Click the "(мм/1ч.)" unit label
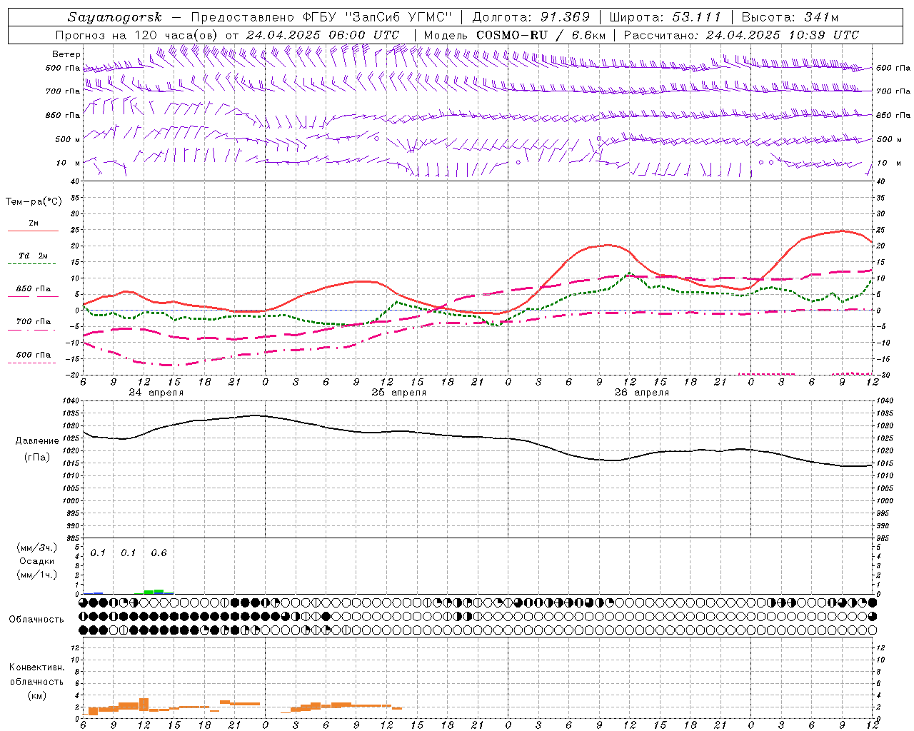This screenshot has width=914, height=731. pos(37,575)
